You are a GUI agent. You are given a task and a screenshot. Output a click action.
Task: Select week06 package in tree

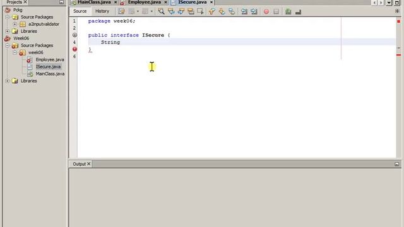tap(36, 52)
